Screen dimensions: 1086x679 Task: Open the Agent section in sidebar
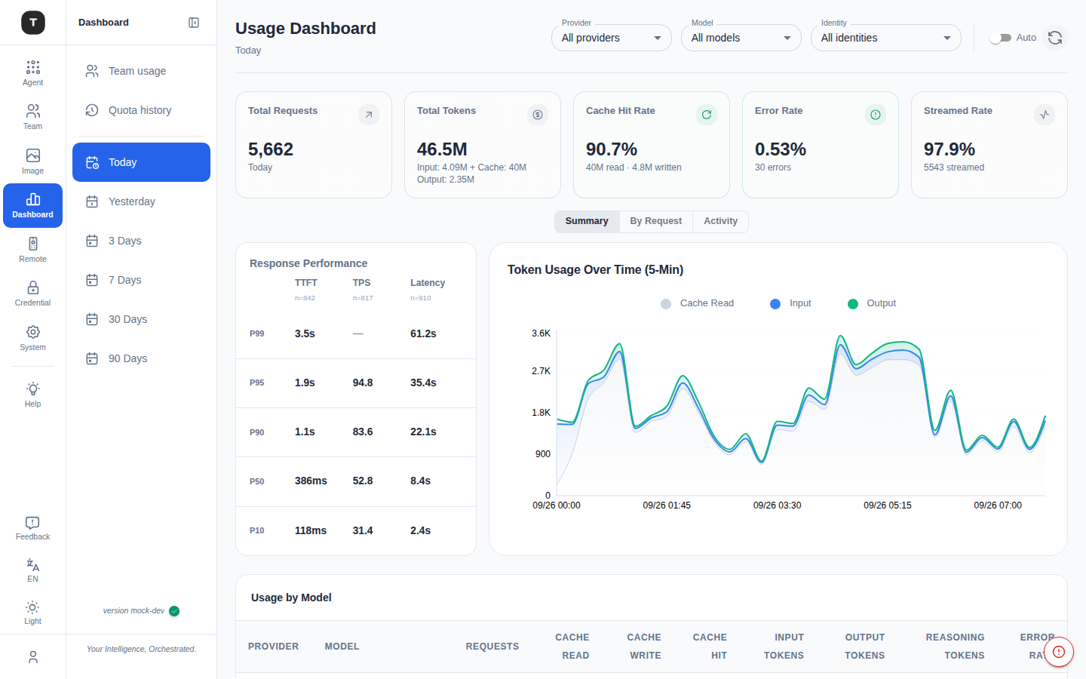click(x=32, y=73)
